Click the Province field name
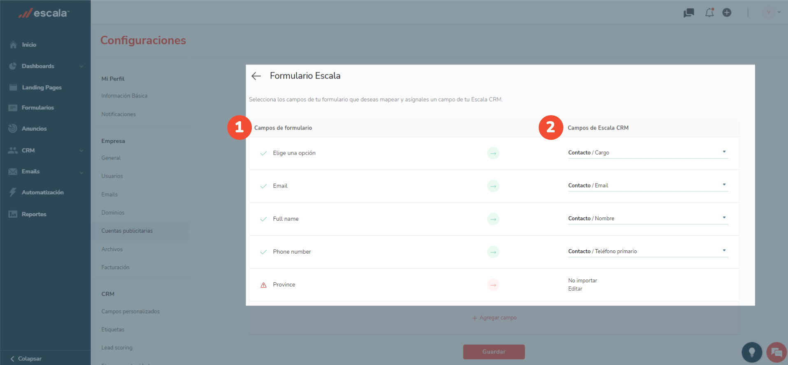 pyautogui.click(x=284, y=284)
